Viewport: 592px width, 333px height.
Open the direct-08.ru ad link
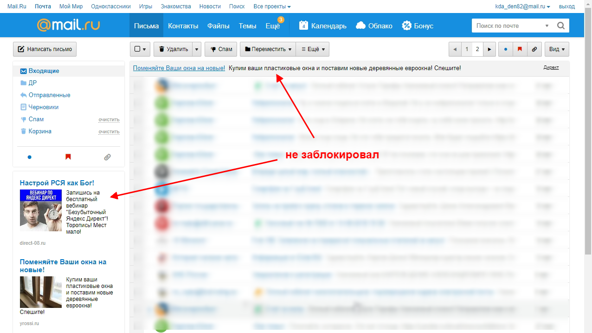[32, 243]
